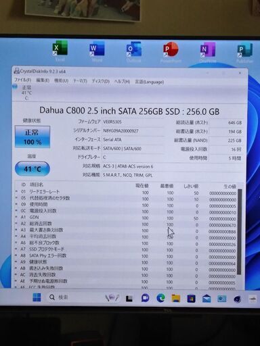
Task: Open the テーマ(T) menu
Action: click(x=80, y=81)
